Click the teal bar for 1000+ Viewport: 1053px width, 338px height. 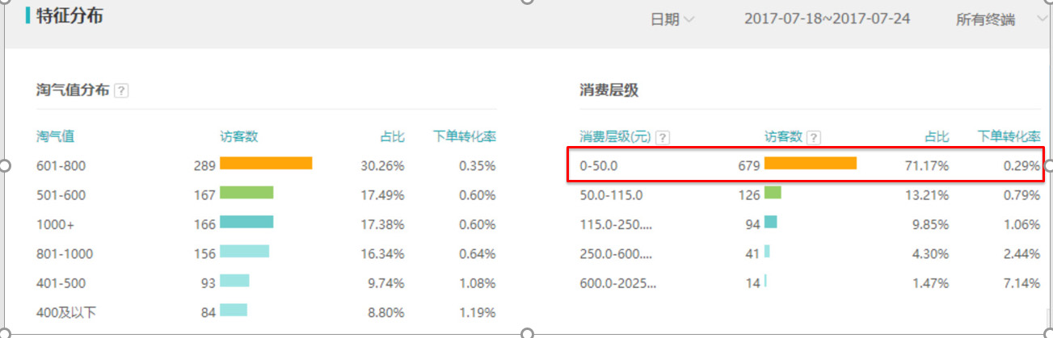[246, 222]
